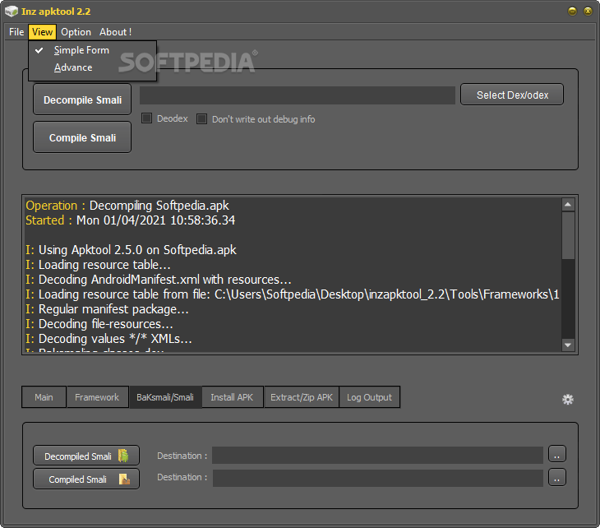This screenshot has width=600, height=528.
Task: Browse for Decompiled Smali destination
Action: (556, 454)
